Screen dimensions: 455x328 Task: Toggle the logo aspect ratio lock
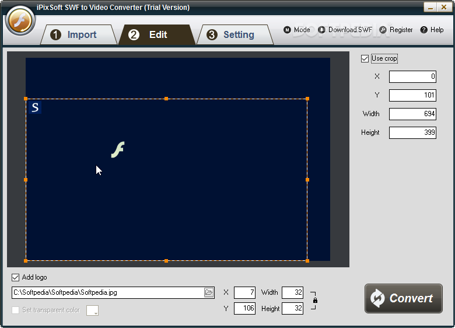pos(315,301)
